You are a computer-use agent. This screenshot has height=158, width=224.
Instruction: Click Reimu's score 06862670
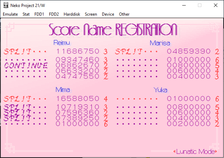pyautogui.click(x=78, y=65)
